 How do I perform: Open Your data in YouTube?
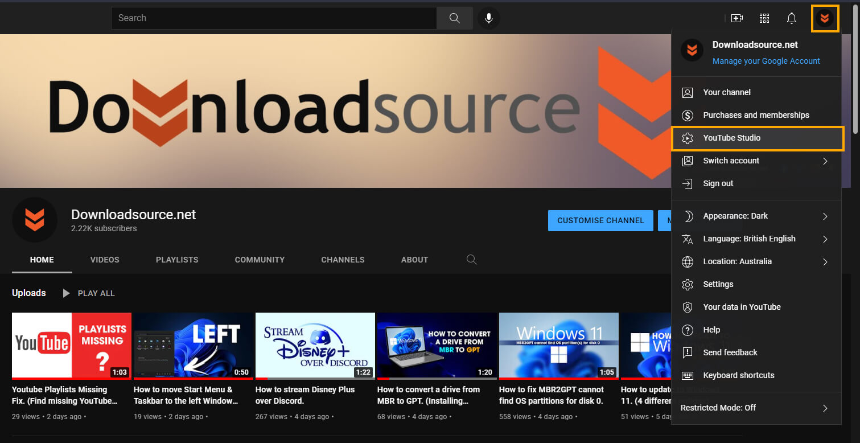pyautogui.click(x=756, y=307)
